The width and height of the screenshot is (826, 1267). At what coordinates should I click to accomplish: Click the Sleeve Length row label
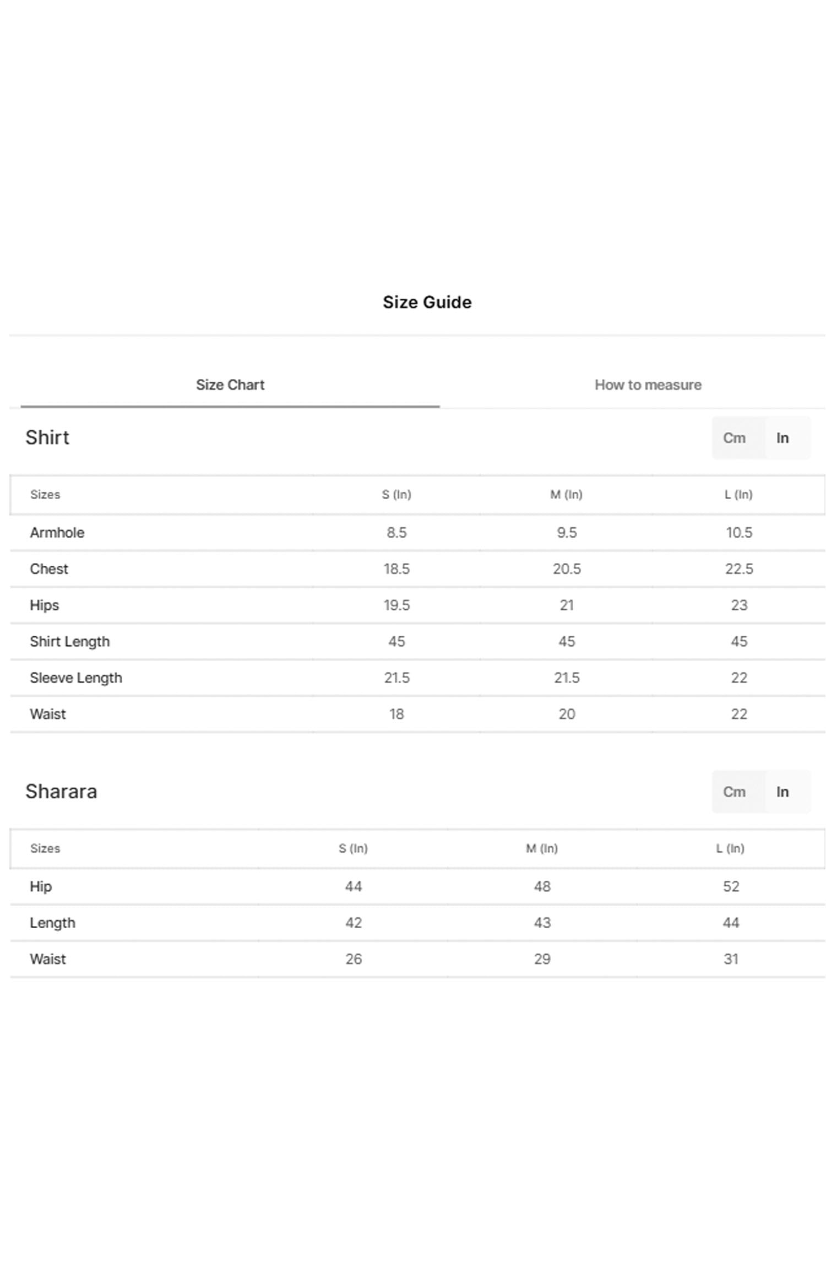(76, 678)
